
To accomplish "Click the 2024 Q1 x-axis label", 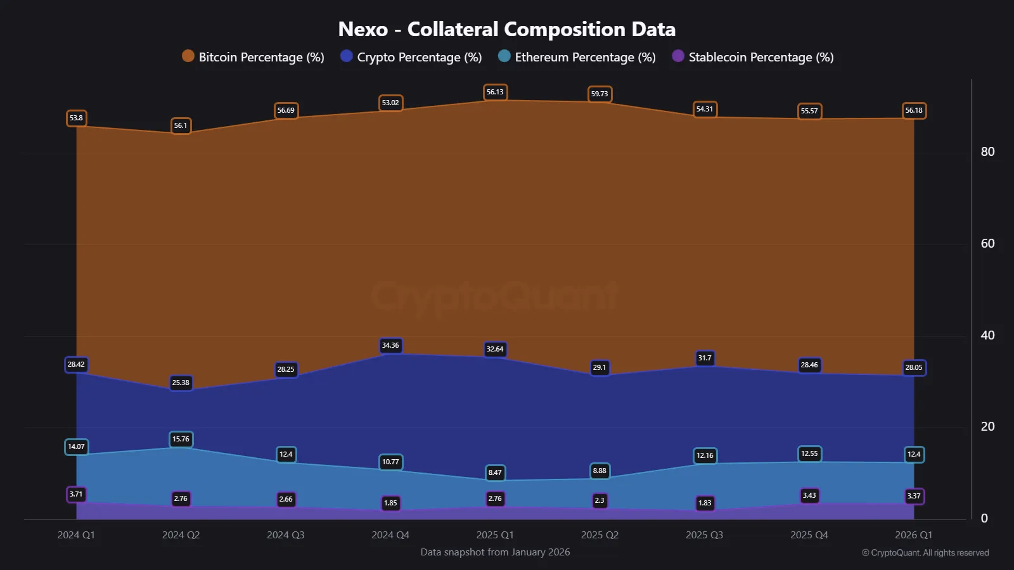I will pos(76,535).
